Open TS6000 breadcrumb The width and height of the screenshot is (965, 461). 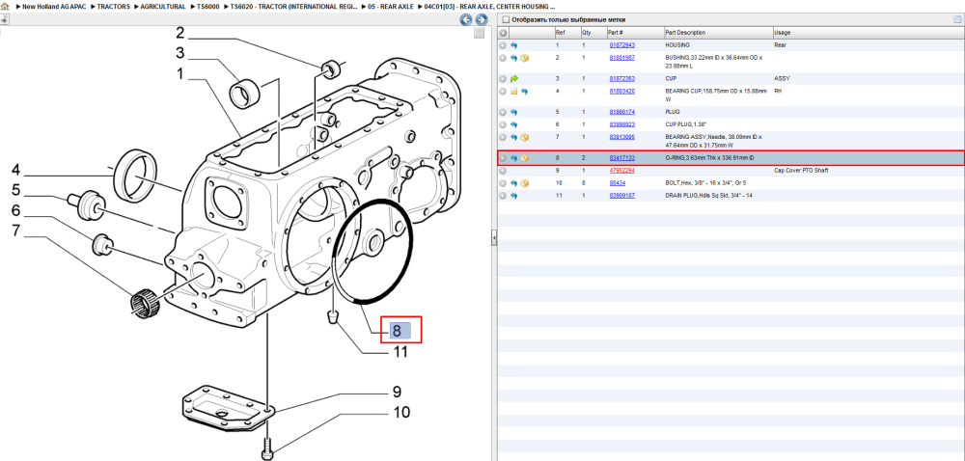(208, 6)
